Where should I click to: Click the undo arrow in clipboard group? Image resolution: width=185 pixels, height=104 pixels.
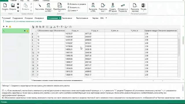(x=31, y=11)
